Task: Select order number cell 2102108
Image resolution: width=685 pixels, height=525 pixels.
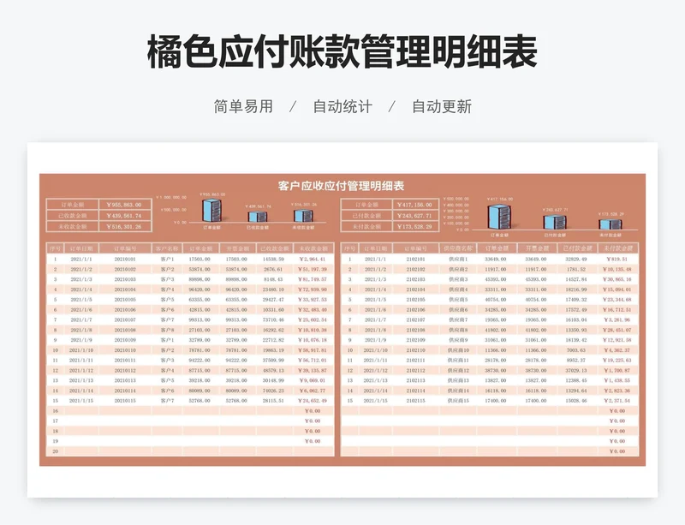Action: coord(415,330)
